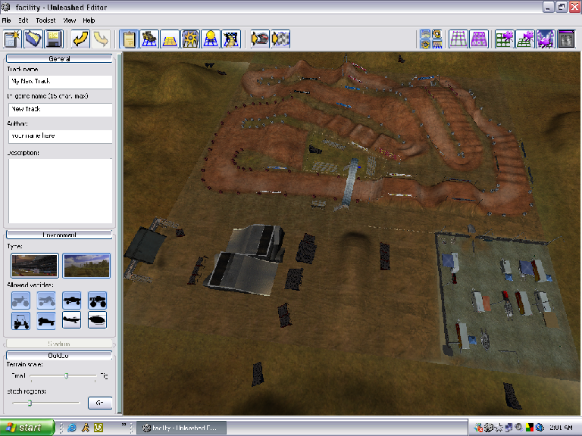The height and width of the screenshot is (436, 582).
Task: Click the New Track toolbar icon
Action: click(11, 39)
